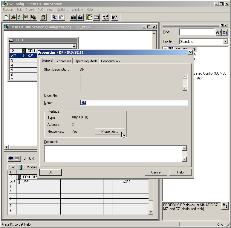Click the New station toolbar icon
The width and height of the screenshot is (231, 228).
(x=6, y=17)
